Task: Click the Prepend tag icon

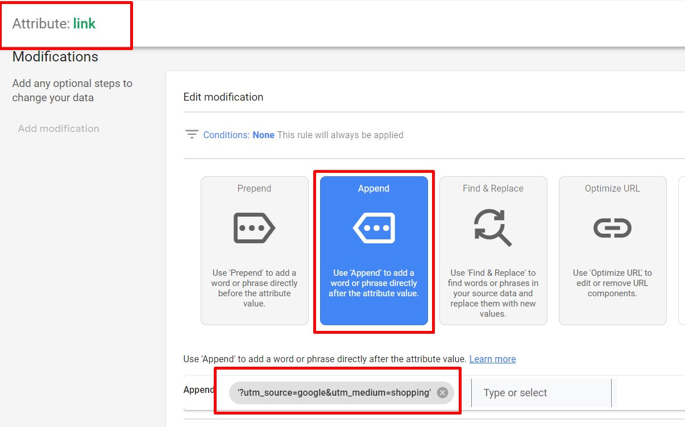Action: coord(254,228)
